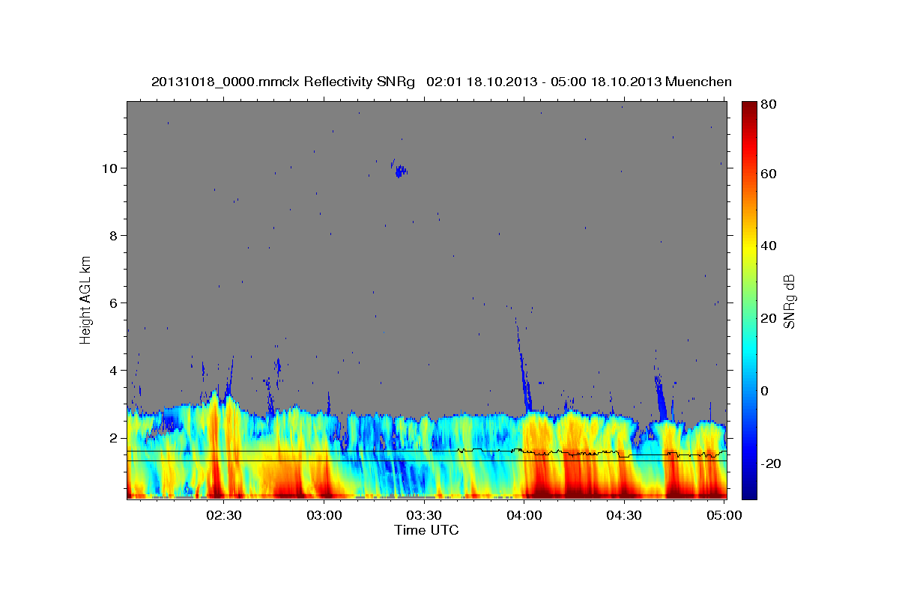Click the blue streak above 4 km near 04:00
Viewport: 899px width, 599px height.
522,365
